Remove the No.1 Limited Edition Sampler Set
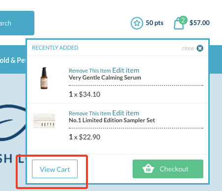Screen dimensions: 222x191 click(90, 113)
